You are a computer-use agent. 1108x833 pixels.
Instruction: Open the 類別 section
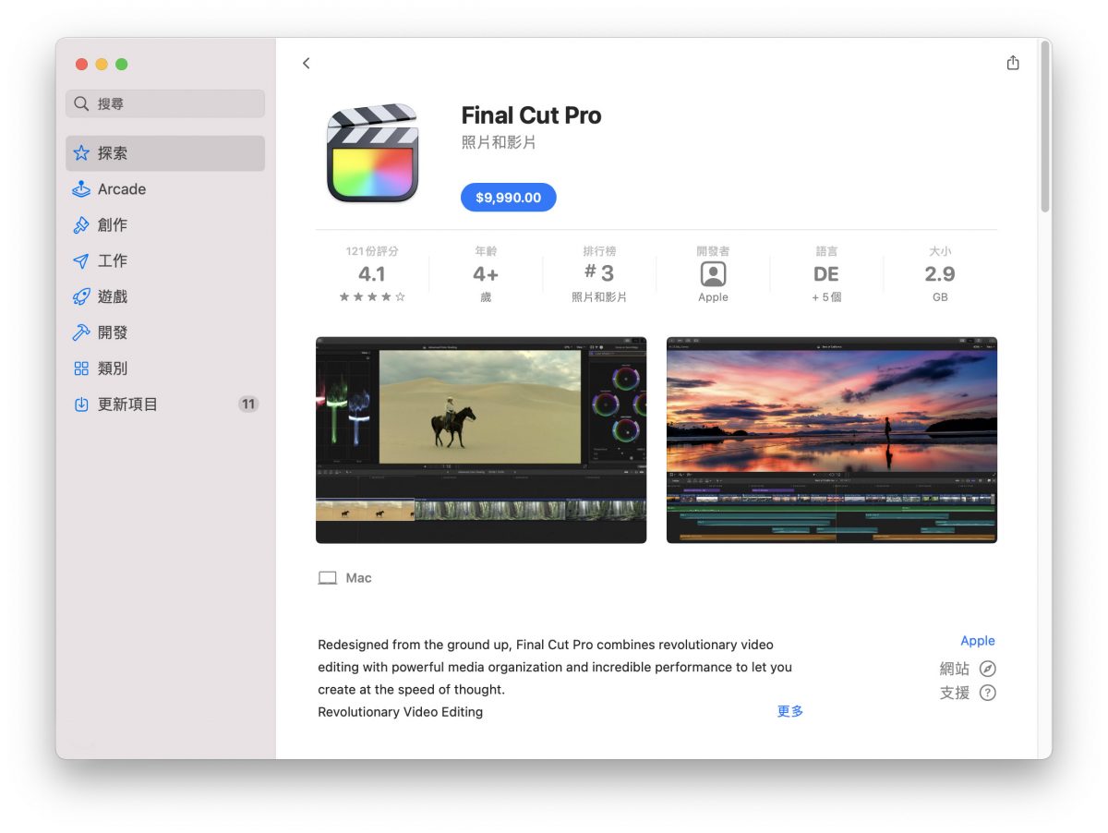coord(165,368)
